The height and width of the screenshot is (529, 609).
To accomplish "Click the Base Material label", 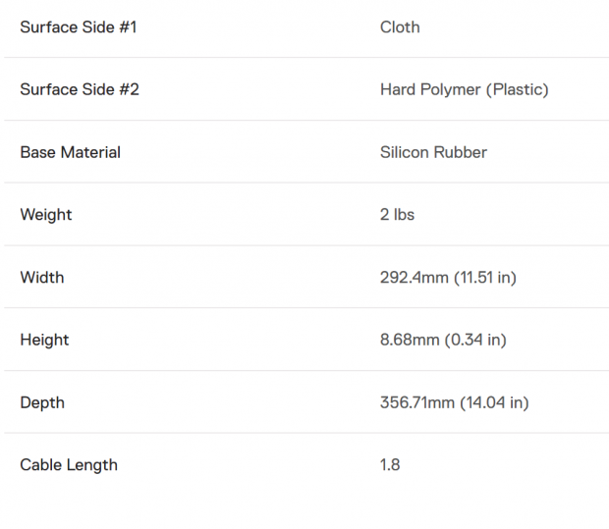I will pos(71,152).
